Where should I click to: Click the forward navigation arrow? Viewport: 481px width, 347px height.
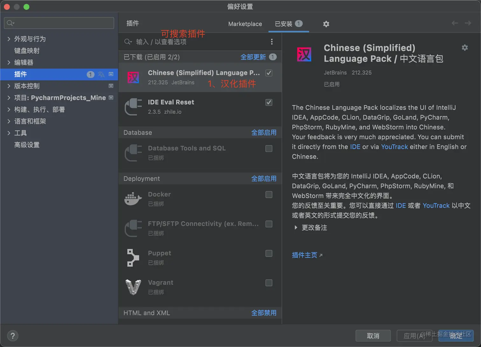468,23
